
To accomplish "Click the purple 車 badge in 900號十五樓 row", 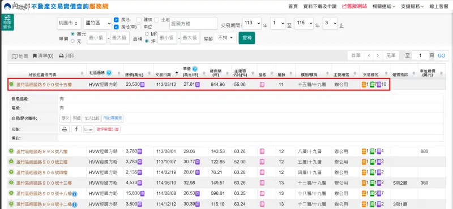I will click(379, 85).
